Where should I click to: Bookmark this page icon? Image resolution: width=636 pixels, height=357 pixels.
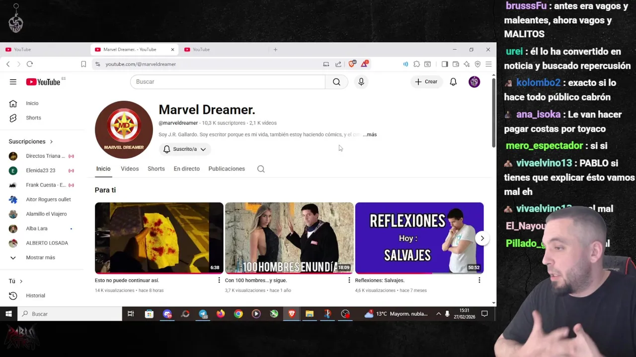(x=83, y=64)
